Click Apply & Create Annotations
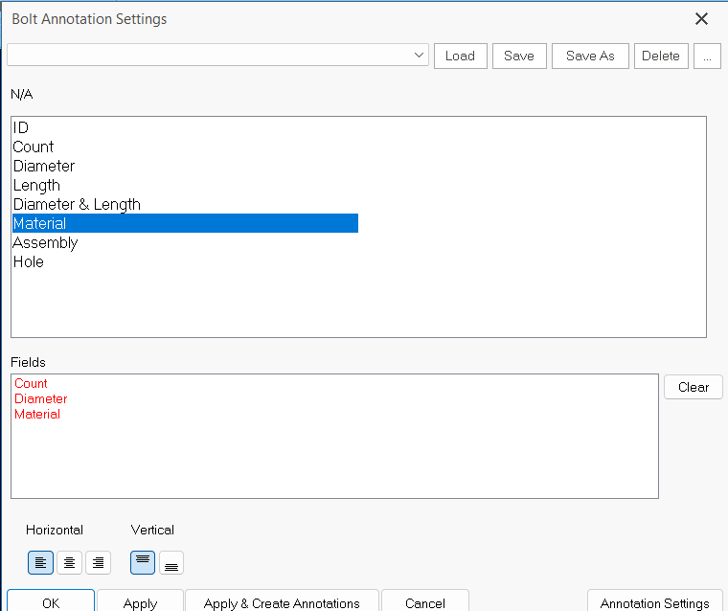This screenshot has width=728, height=611. click(282, 602)
